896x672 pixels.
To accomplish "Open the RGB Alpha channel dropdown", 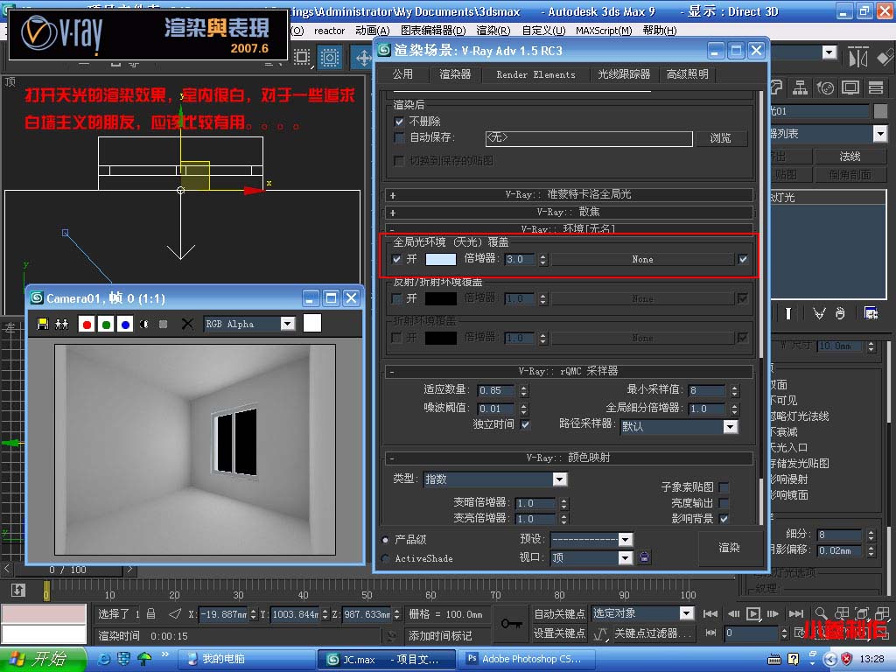I will [288, 324].
